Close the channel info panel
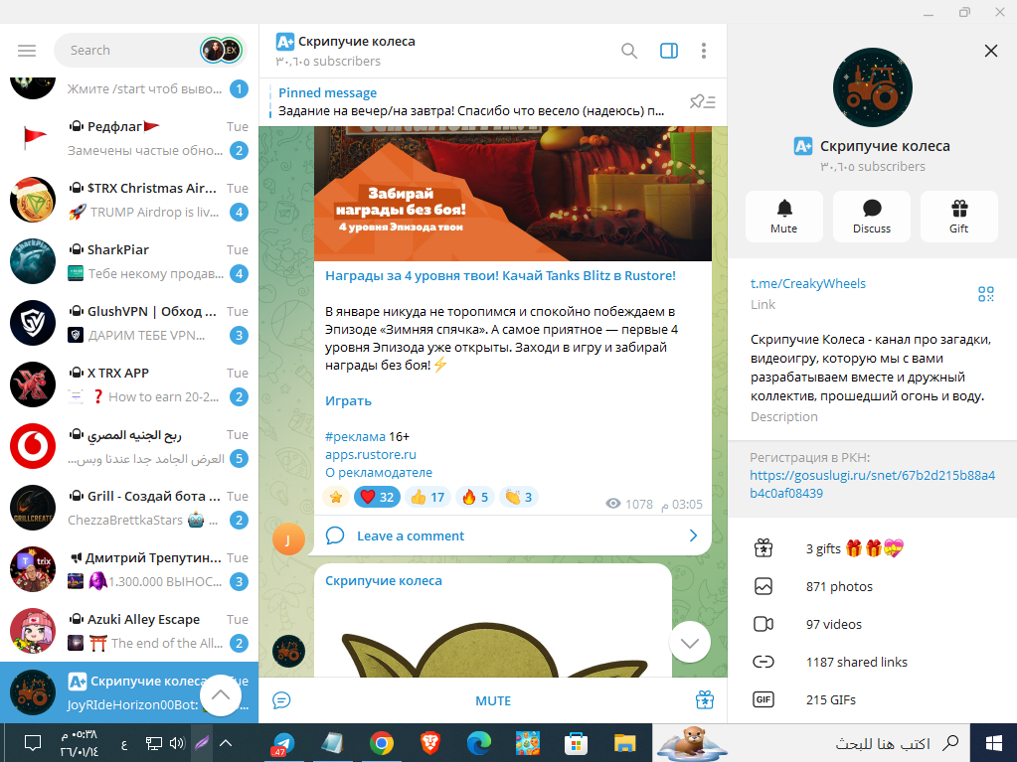This screenshot has height=762, width=1017. 990,51
